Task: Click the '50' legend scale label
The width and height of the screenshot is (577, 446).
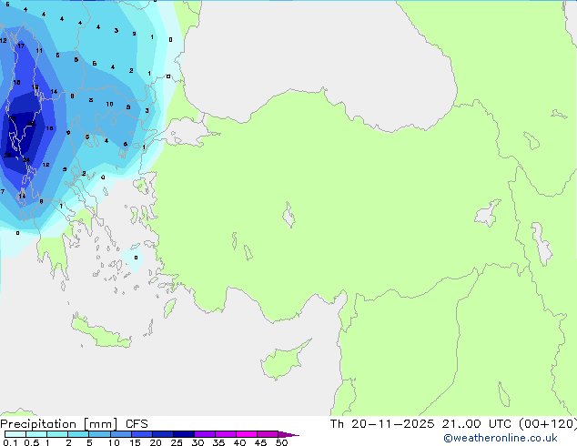Action: click(281, 442)
